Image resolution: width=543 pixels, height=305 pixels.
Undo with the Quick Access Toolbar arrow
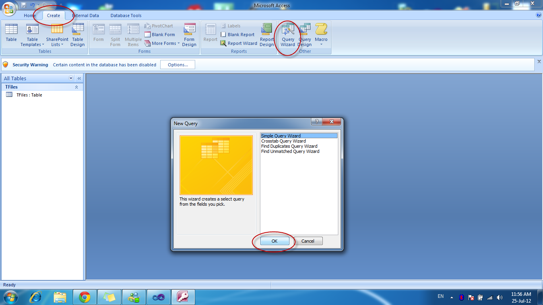tap(33, 5)
